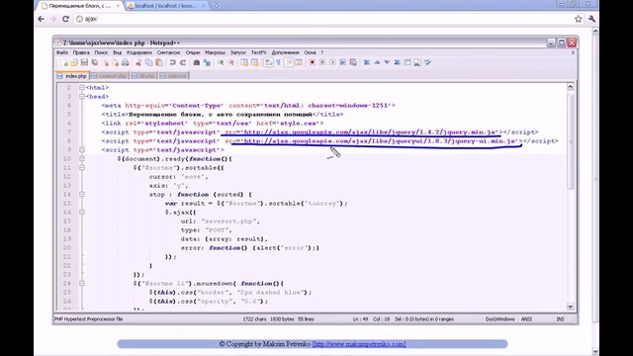Open the TextFX menu

pyautogui.click(x=259, y=52)
